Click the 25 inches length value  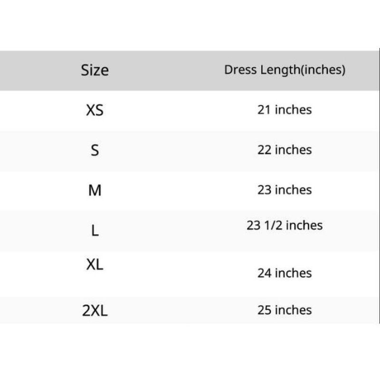coord(285,310)
